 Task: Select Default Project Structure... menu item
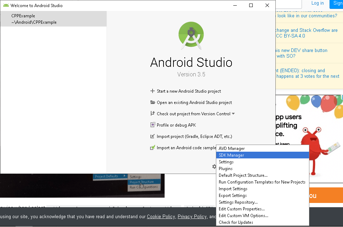(263, 175)
